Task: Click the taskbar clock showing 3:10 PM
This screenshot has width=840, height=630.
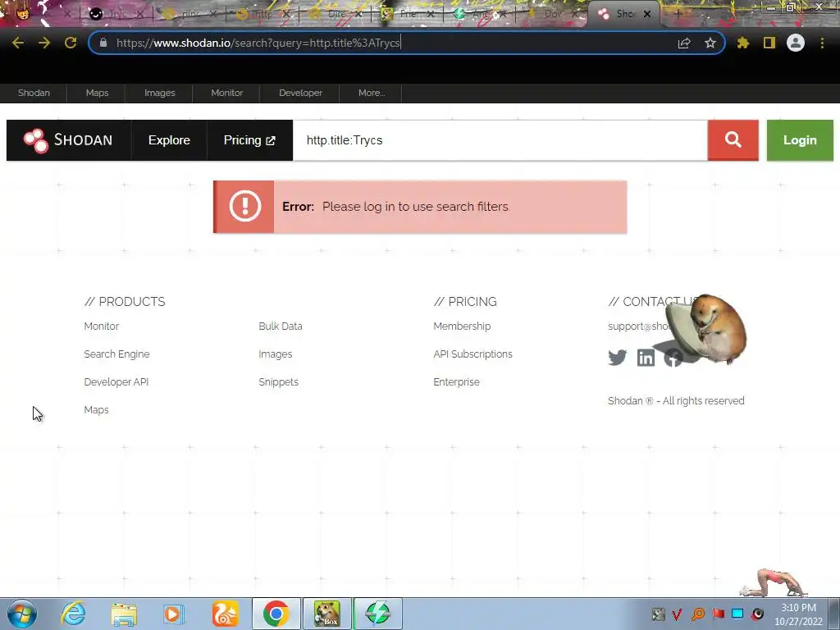Action: 798,614
